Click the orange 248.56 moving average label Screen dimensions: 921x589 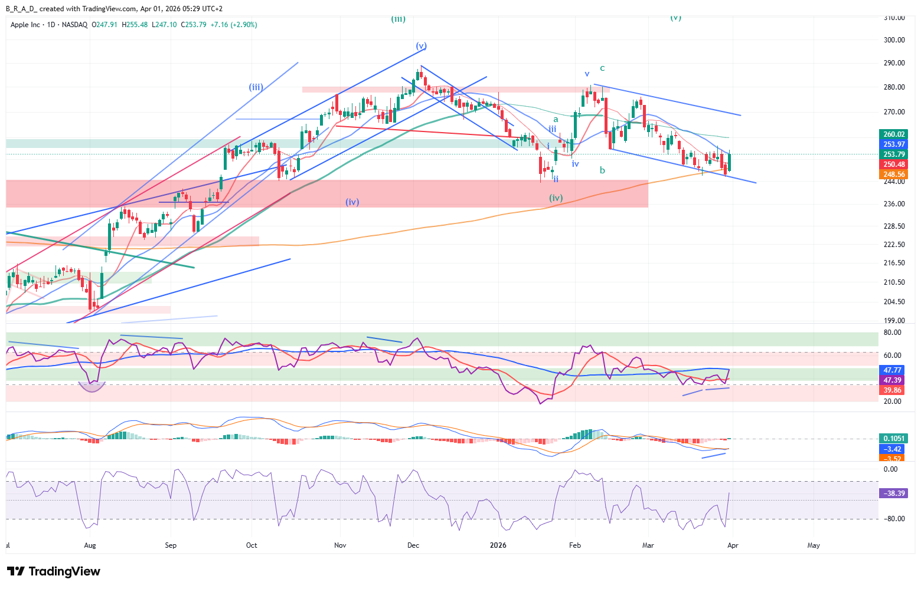coord(894,175)
